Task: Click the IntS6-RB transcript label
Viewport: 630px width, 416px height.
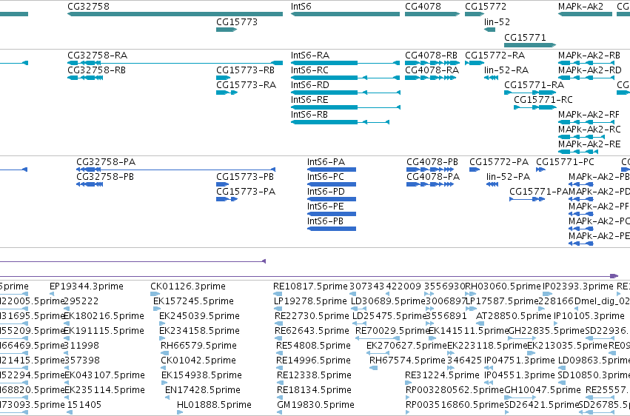Action: (309, 115)
